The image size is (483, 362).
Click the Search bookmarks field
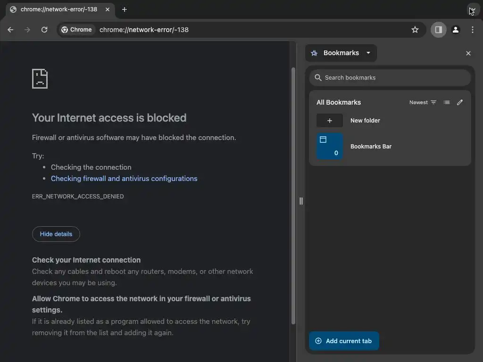[390, 78]
